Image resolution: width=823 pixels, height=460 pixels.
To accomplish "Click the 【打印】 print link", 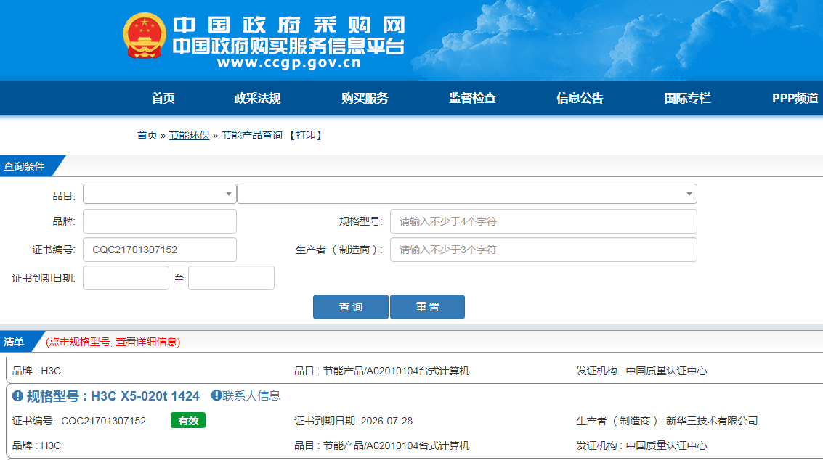I will coord(305,136).
